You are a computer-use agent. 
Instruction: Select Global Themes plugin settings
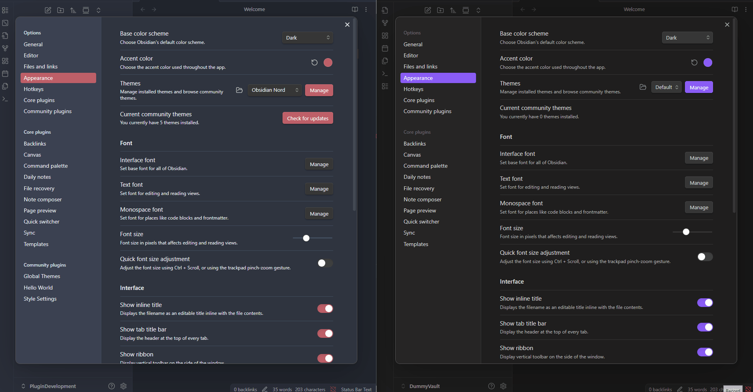point(42,276)
